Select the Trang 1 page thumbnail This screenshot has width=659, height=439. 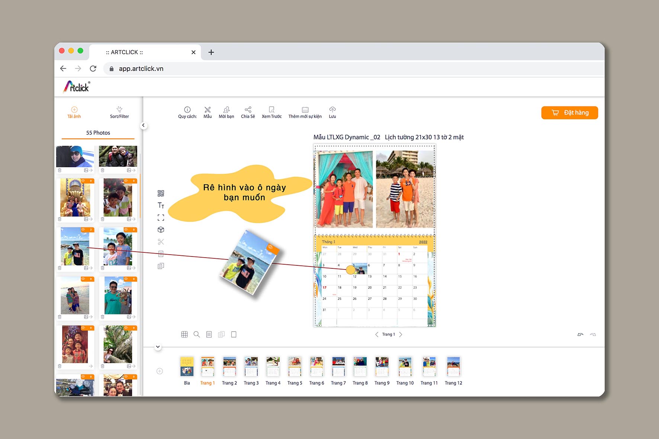click(x=208, y=366)
